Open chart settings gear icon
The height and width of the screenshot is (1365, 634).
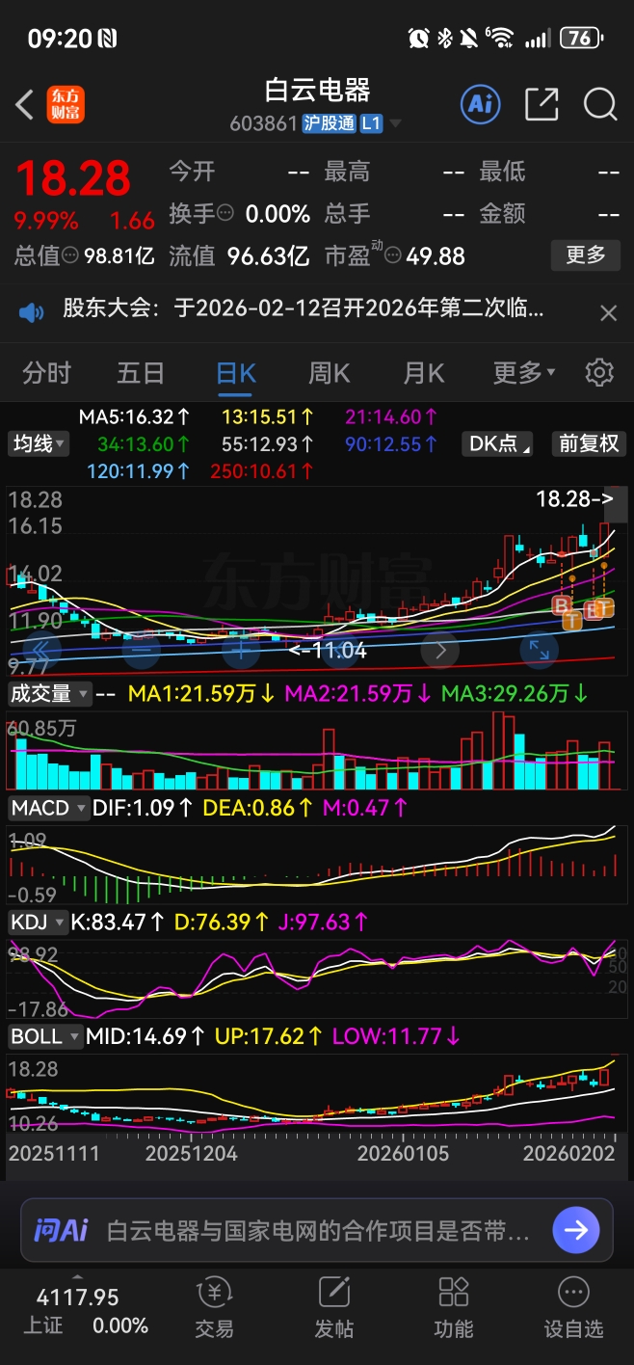[599, 372]
